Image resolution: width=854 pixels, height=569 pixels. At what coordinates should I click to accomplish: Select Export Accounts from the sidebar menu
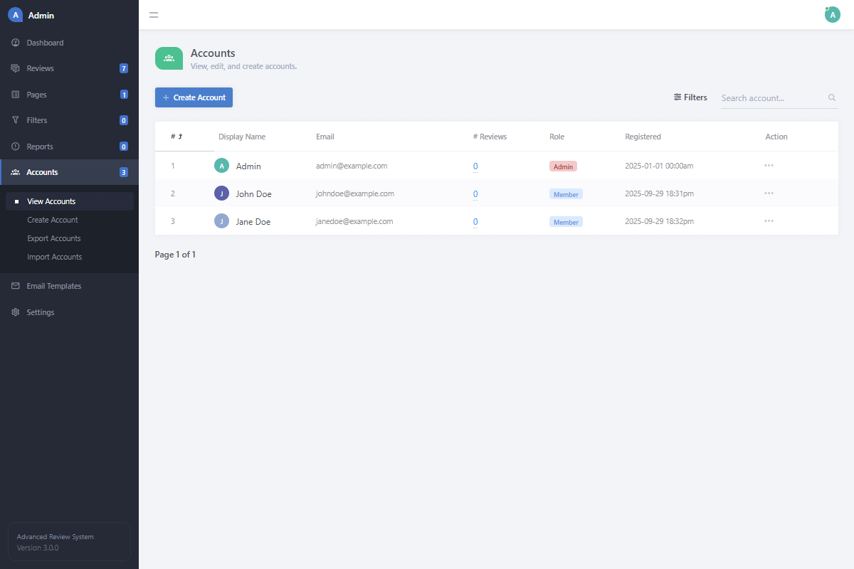(53, 238)
